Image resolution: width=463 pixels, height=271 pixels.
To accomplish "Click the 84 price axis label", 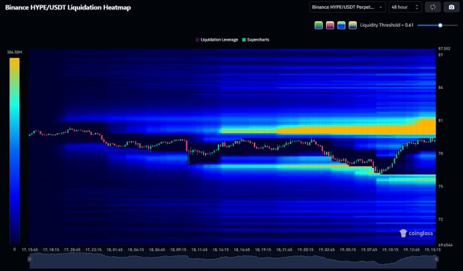I will click(x=441, y=88).
